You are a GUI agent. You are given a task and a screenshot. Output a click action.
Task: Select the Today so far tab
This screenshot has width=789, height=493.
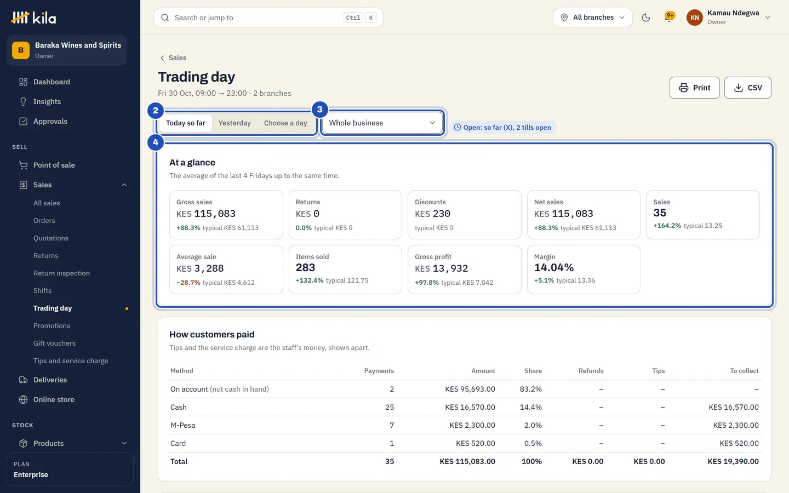[186, 123]
